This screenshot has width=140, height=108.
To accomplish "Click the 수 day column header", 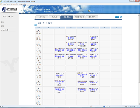I will (71, 27).
